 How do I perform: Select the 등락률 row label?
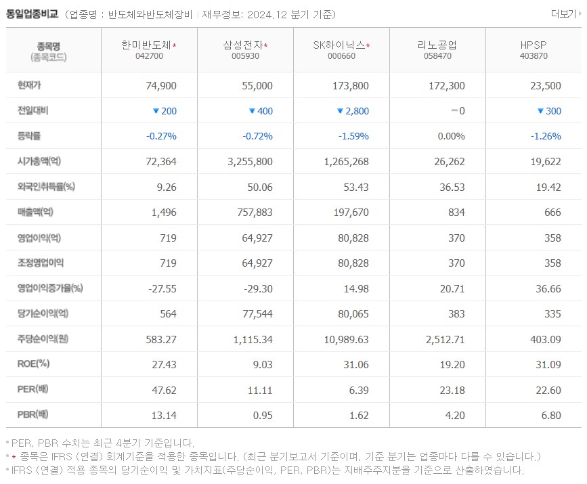click(29, 136)
